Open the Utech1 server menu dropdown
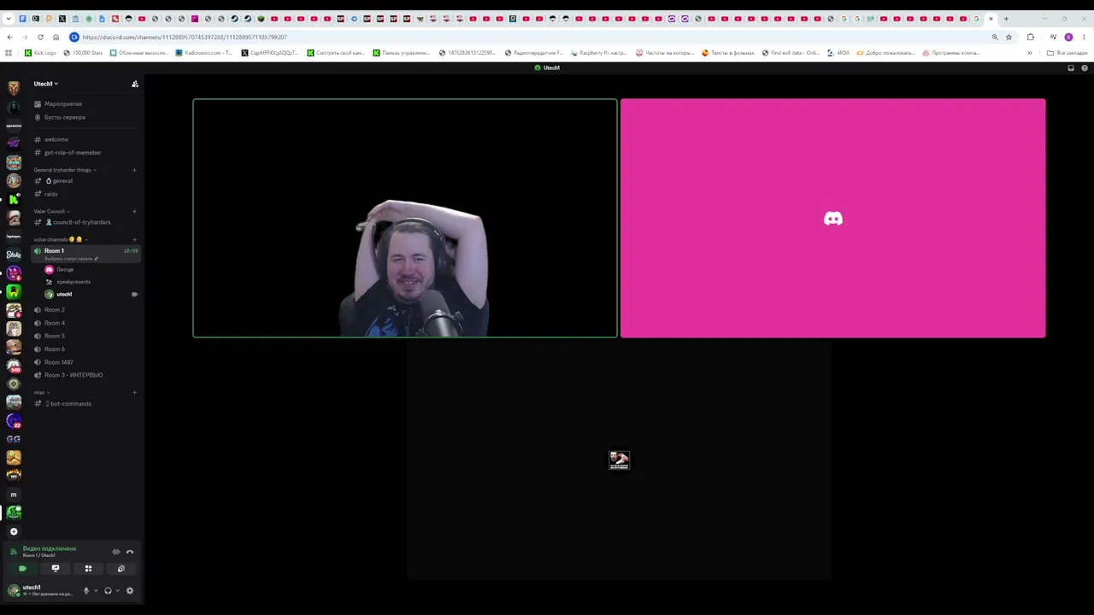This screenshot has height=615, width=1094. pyautogui.click(x=46, y=84)
